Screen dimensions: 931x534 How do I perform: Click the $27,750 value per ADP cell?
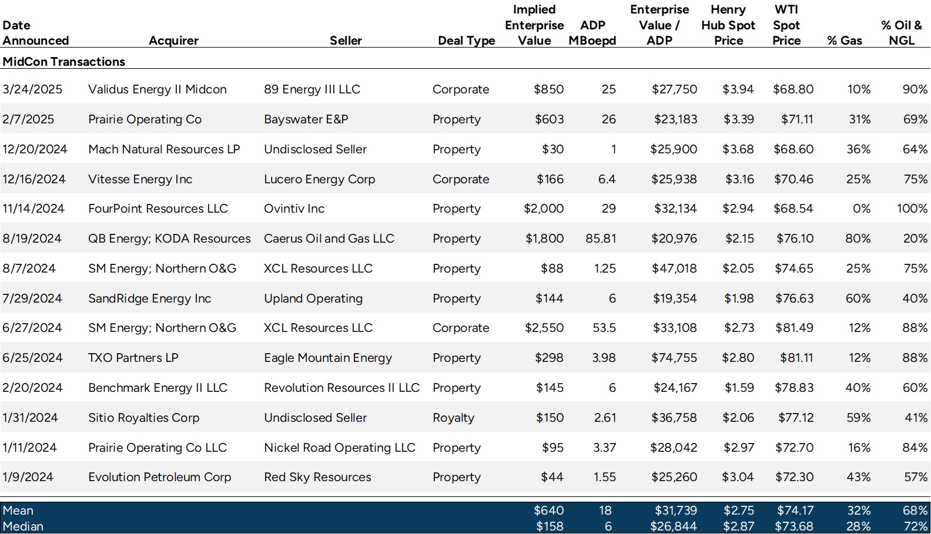point(674,89)
